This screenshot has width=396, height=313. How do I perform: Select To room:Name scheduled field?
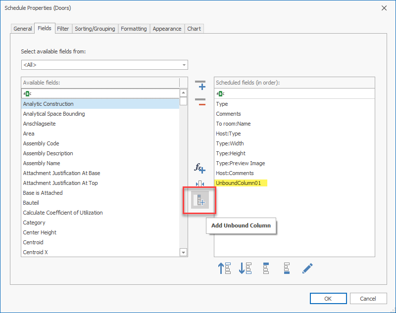pyautogui.click(x=295, y=124)
